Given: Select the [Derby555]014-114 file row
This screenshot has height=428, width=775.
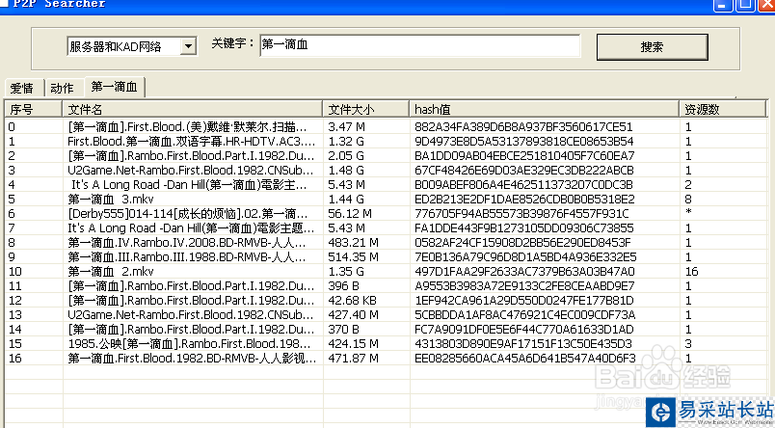Looking at the screenshot, I should coord(386,213).
